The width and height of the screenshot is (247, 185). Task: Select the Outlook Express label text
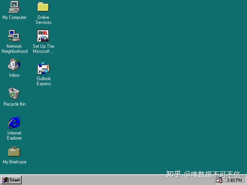click(44, 81)
